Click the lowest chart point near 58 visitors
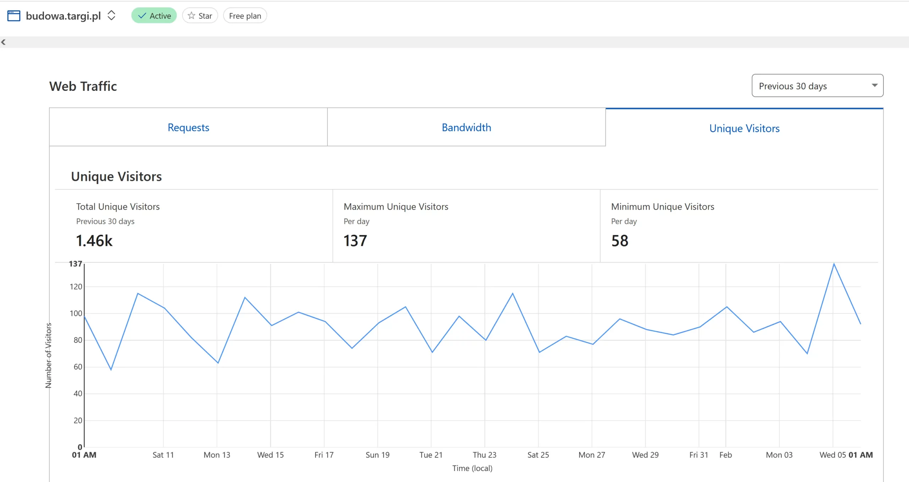The image size is (909, 482). tap(111, 370)
